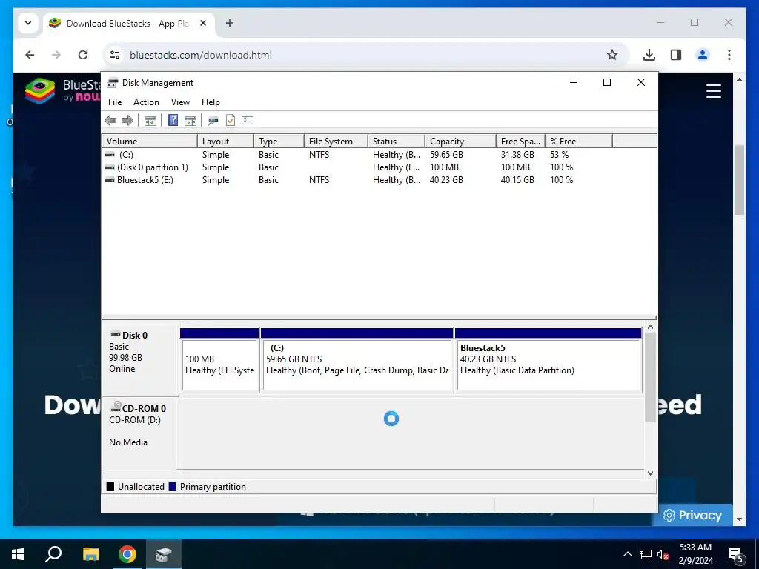
Task: Open Chrome downloads icon
Action: click(649, 55)
